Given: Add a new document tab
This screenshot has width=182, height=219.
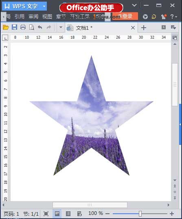Looking at the screenshot, I should point(144,28).
